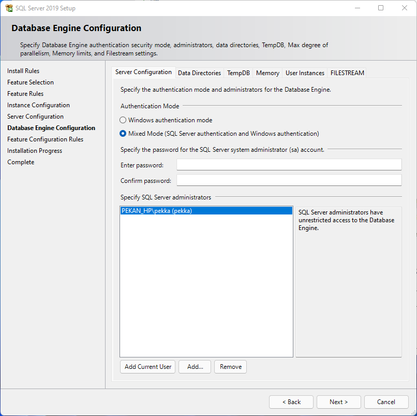Close the SQL Server 2019 Setup window
The image size is (417, 416).
[404, 8]
